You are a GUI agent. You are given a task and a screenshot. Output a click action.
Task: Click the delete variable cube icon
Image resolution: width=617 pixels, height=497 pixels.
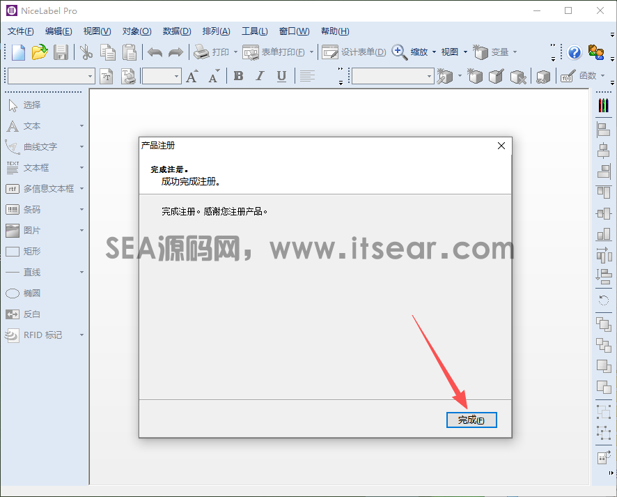tap(518, 76)
